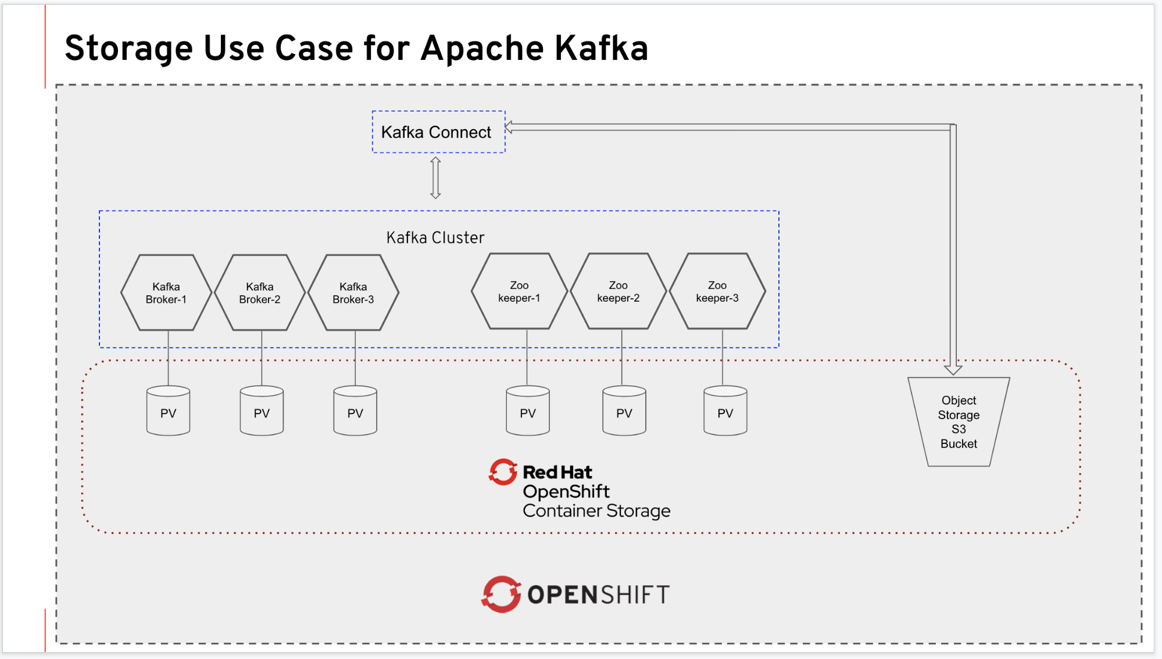The width and height of the screenshot is (1162, 659).
Task: Select the Kafka Broker-2 hexagon
Action: click(x=260, y=293)
